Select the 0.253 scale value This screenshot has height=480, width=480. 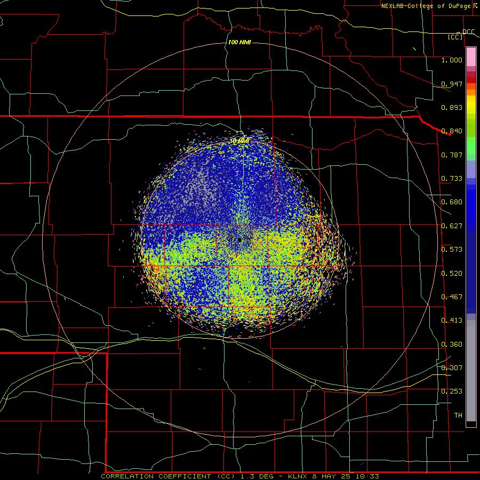[x=452, y=391]
